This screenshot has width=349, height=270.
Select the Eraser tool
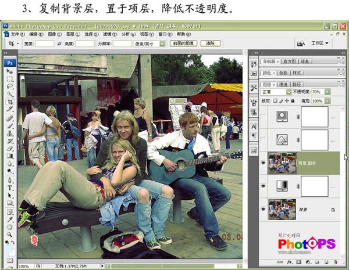pyautogui.click(x=9, y=149)
